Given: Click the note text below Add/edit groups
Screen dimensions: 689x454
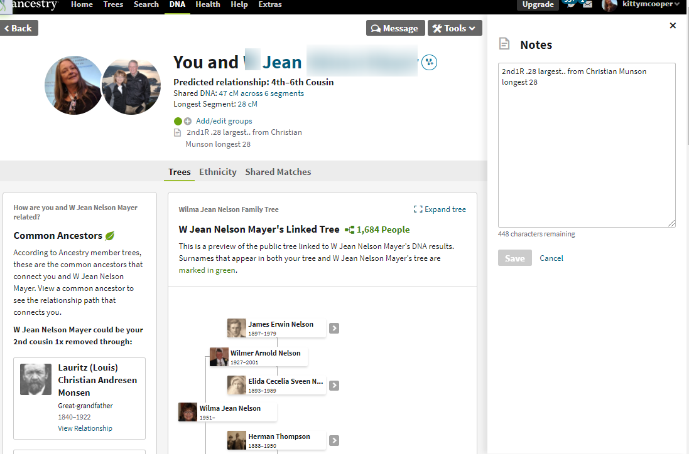Looking at the screenshot, I should tap(244, 138).
